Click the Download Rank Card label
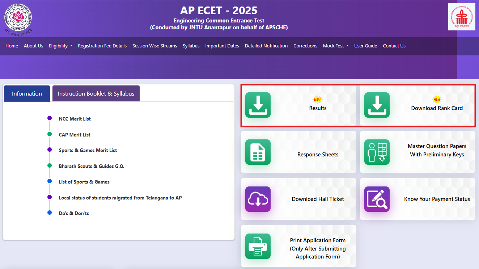The image size is (479, 269). (x=437, y=108)
